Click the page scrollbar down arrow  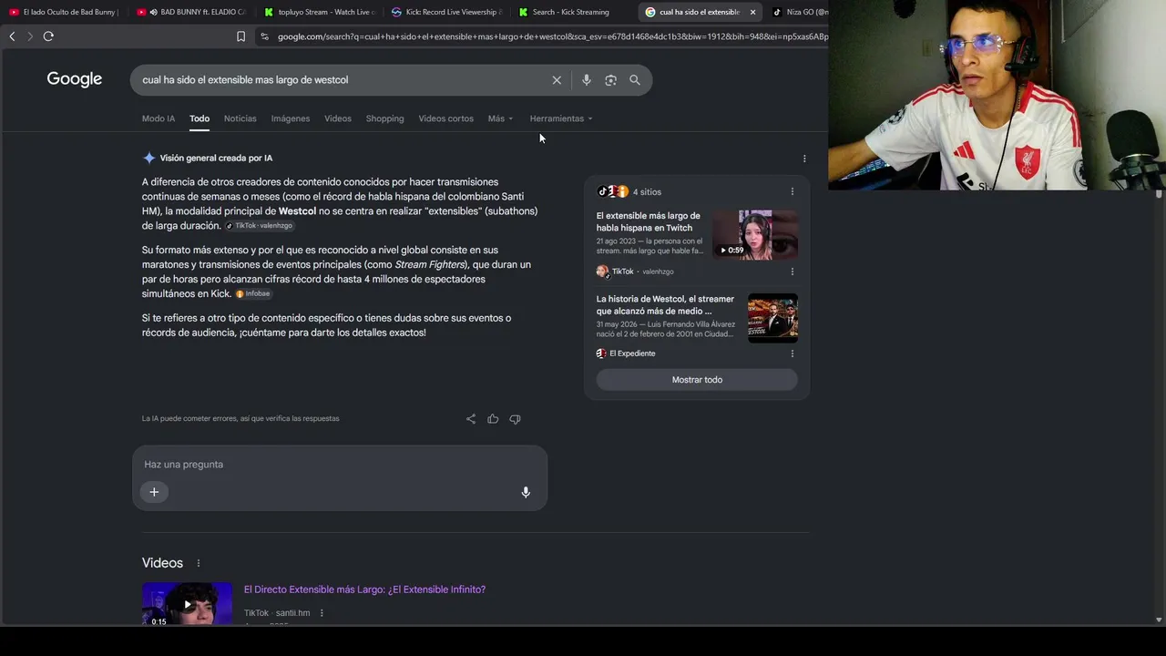coord(1159,620)
